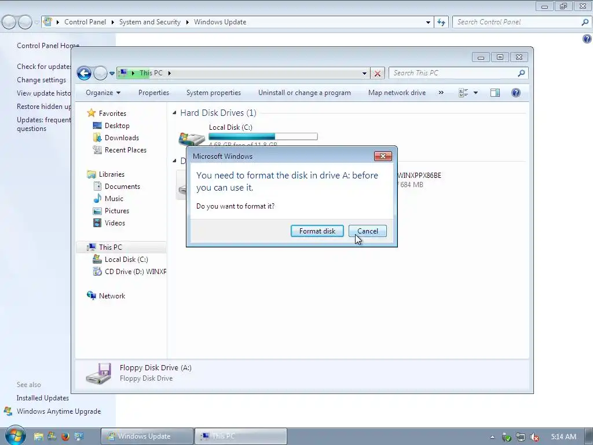The height and width of the screenshot is (445, 593).
Task: Open recent locations dropdown beside the forward arrow
Action: [112, 73]
